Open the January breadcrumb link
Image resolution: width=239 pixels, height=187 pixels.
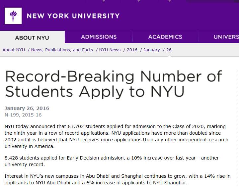click(151, 50)
